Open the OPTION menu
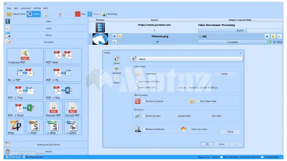 (37, 8)
